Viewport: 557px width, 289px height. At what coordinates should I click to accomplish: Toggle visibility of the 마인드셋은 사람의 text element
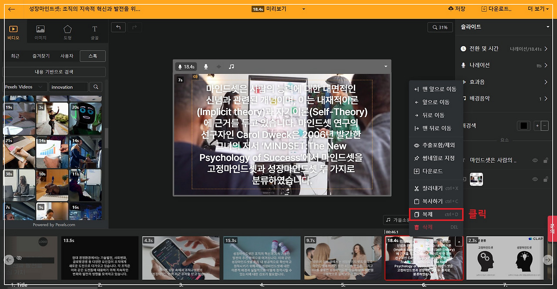[536, 160]
